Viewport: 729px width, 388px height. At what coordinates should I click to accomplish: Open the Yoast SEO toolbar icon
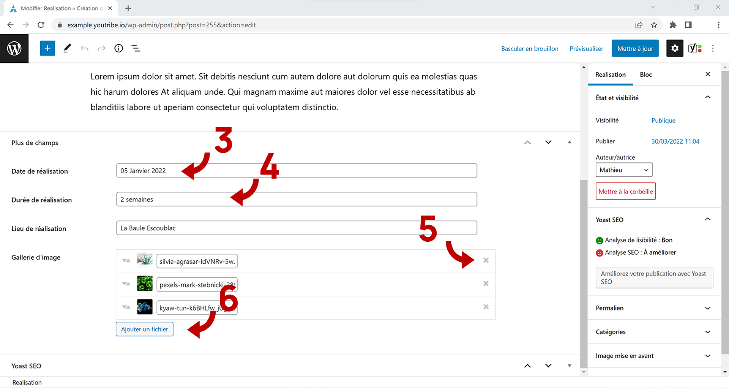[x=694, y=48]
